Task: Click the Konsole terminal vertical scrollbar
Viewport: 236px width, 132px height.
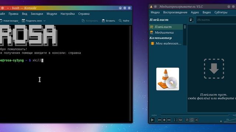Action: tap(130, 73)
